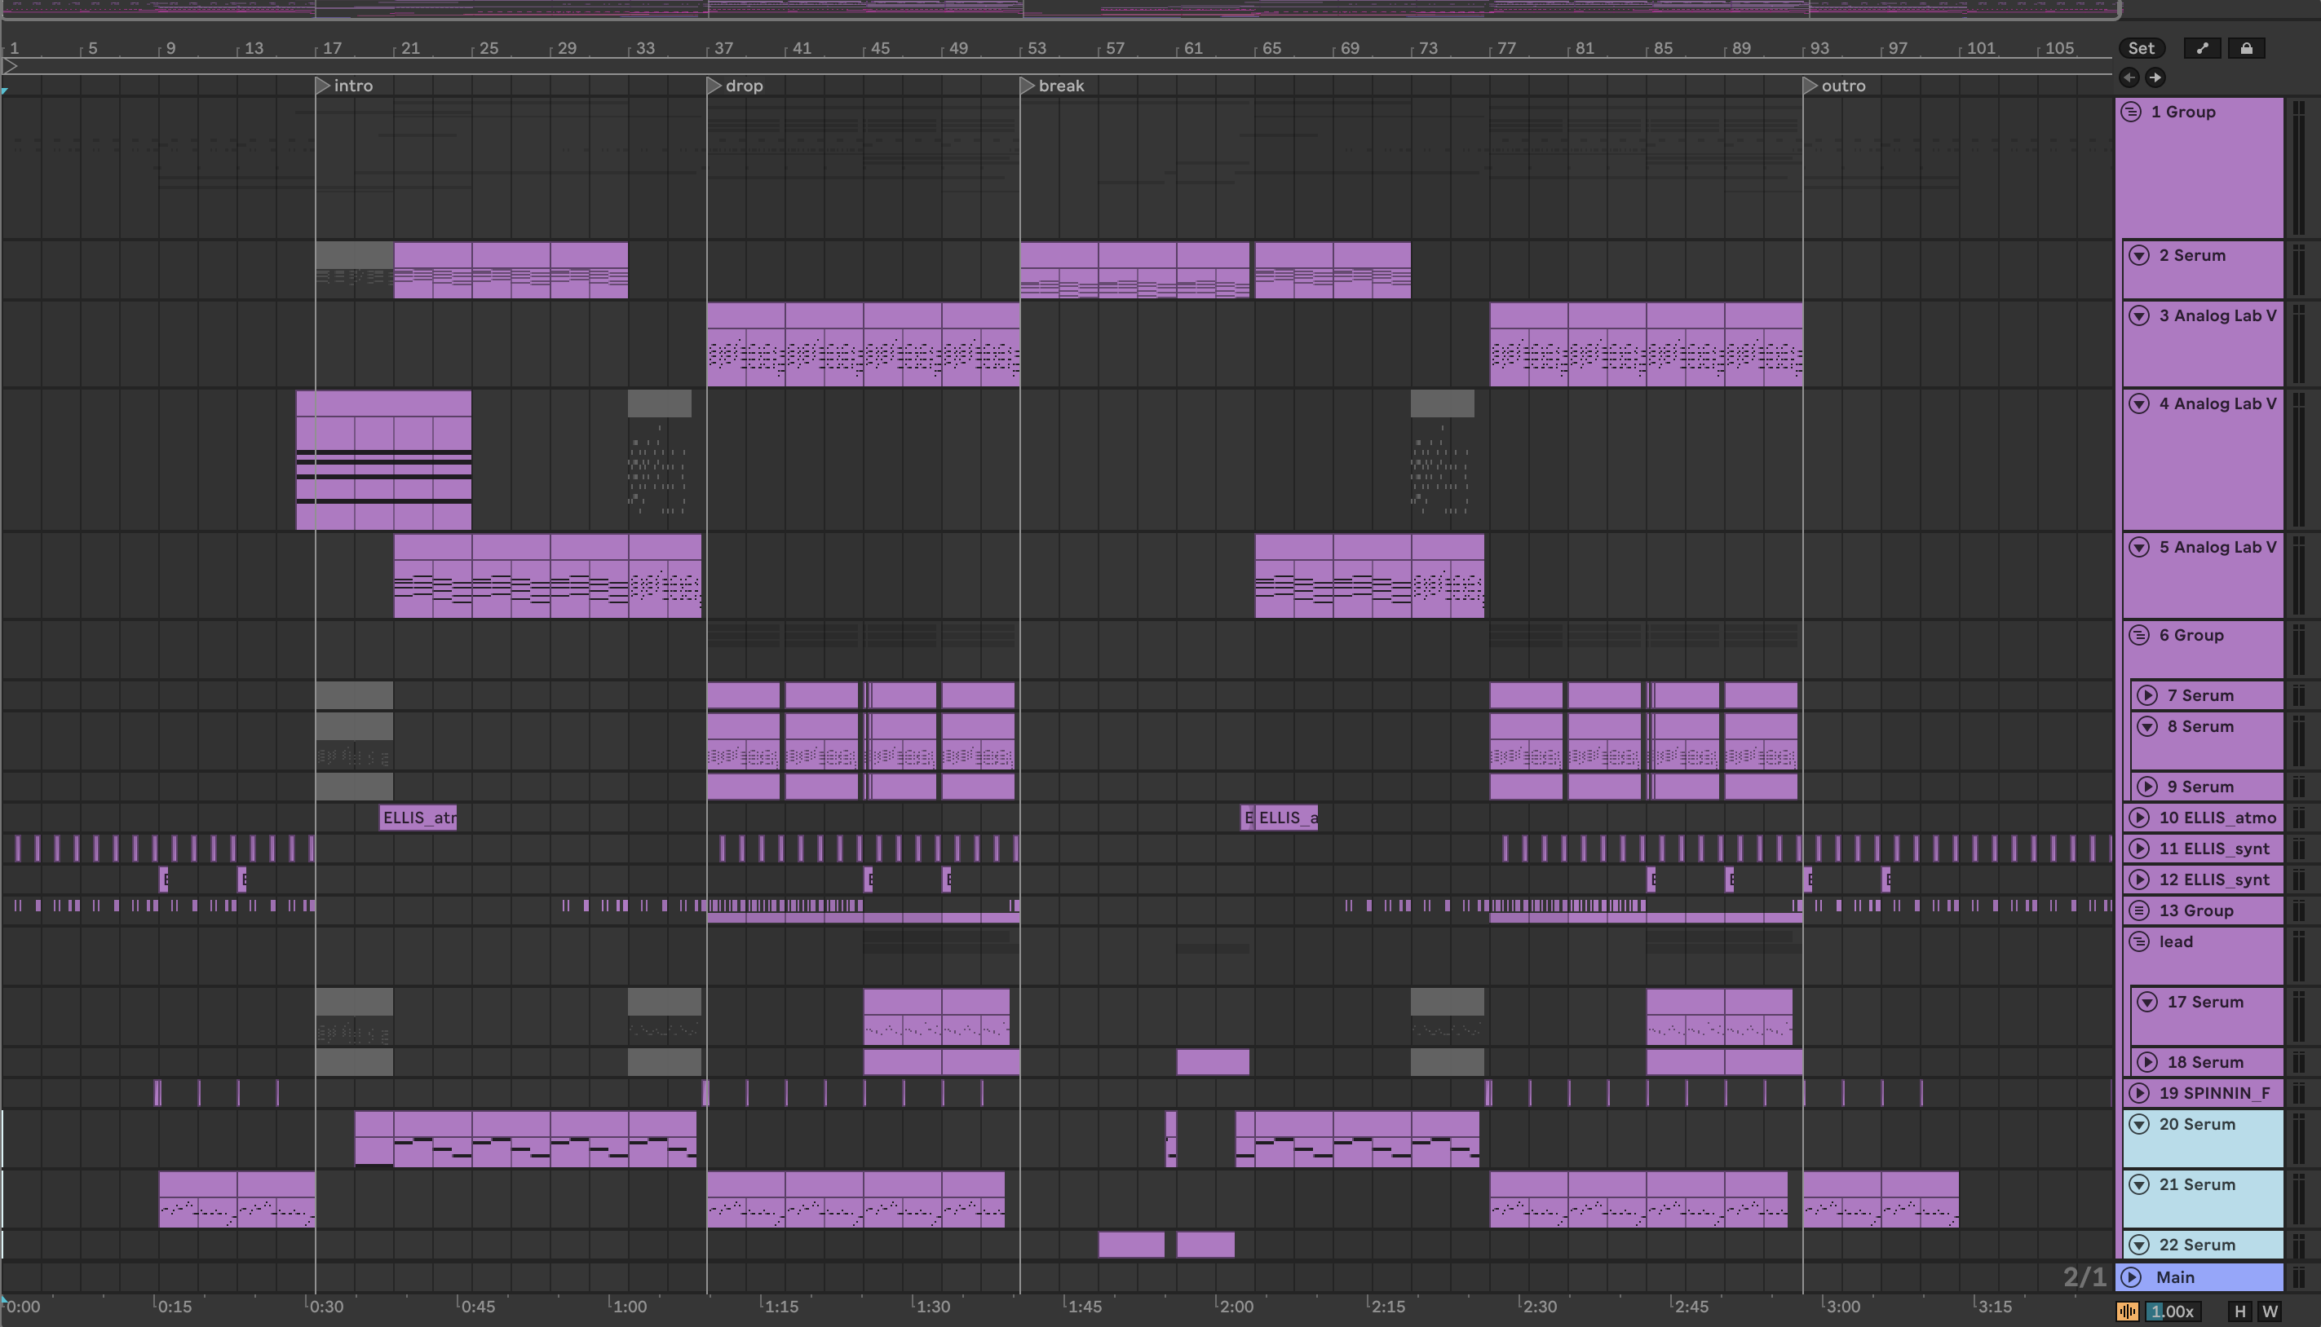
Task: Collapse the 3 Analog Lab V track
Action: click(2140, 315)
